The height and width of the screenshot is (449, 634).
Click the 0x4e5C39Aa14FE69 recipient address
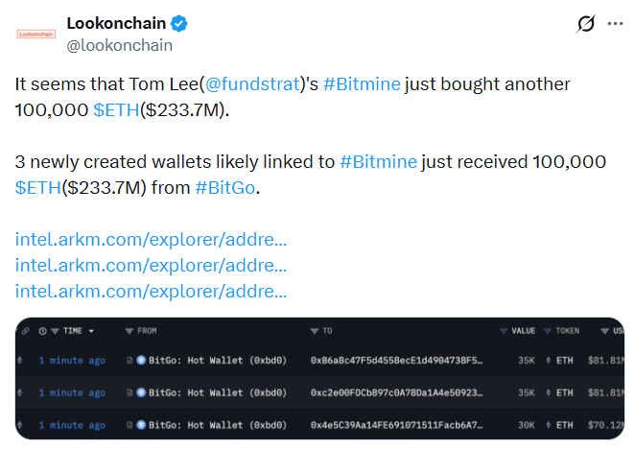[x=396, y=425]
